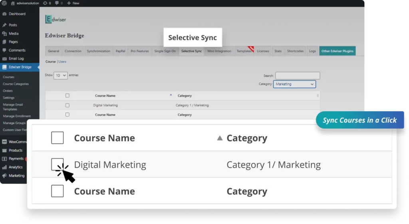Viewport: 409px width, 224px height.
Task: Open the comments bubble icon in admin bar
Action: (57, 3)
